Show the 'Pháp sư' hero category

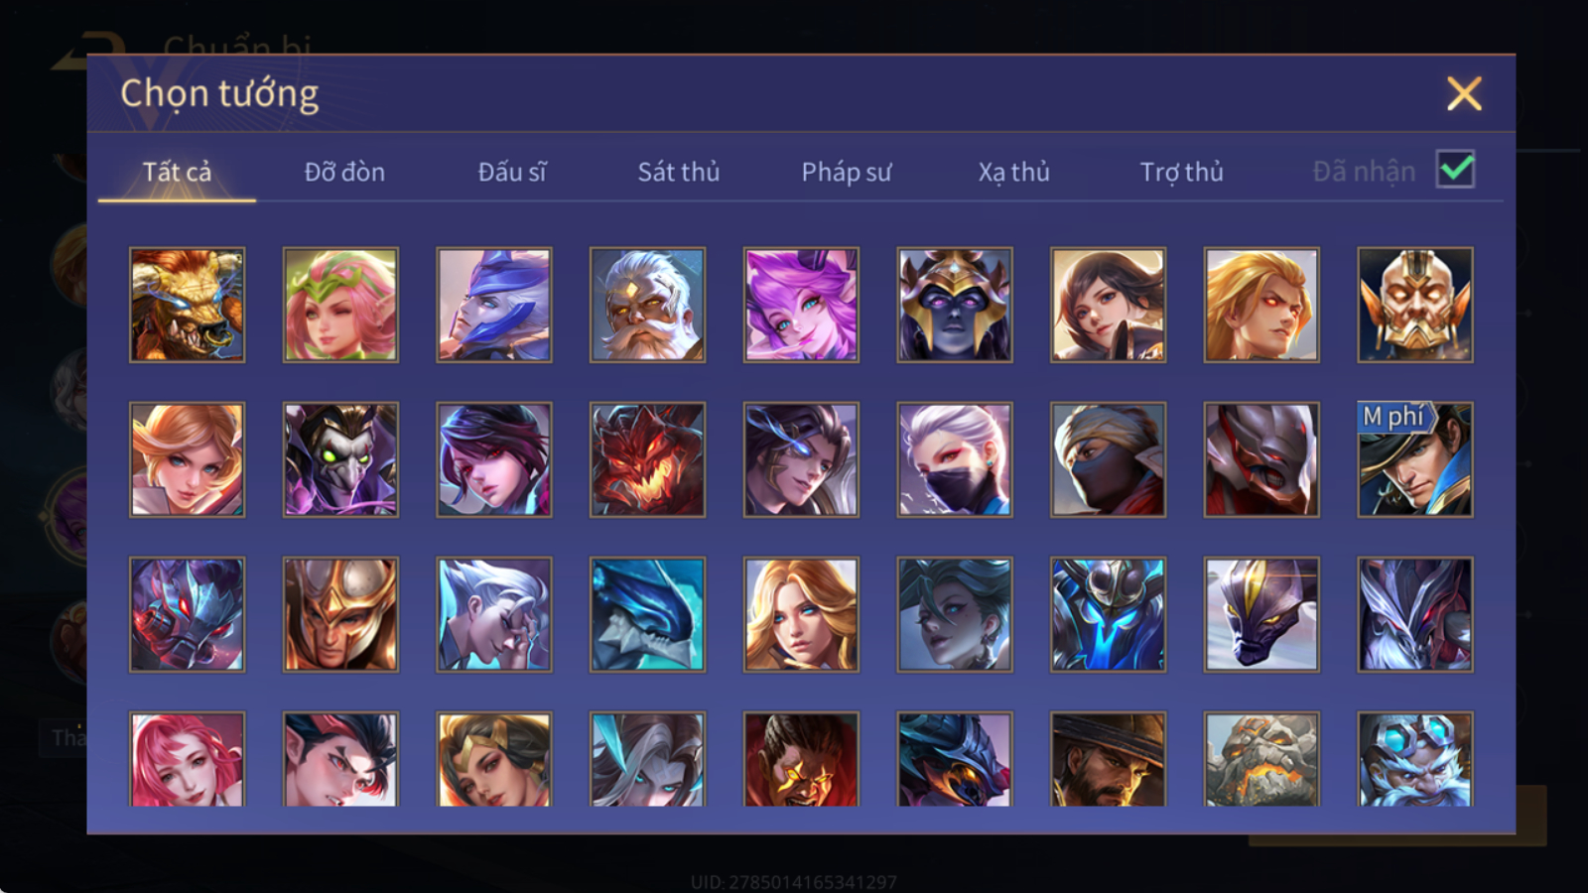847,172
